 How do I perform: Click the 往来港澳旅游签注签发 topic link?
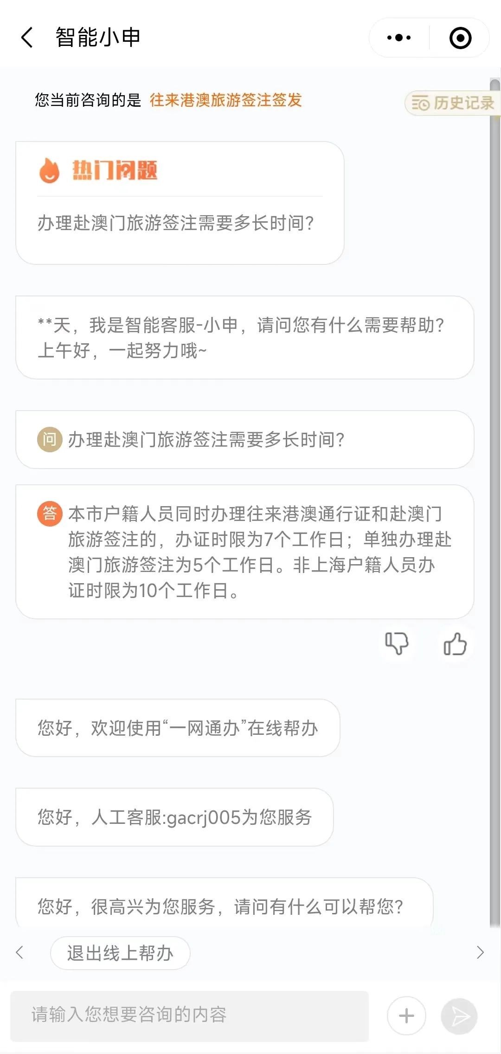[x=225, y=100]
